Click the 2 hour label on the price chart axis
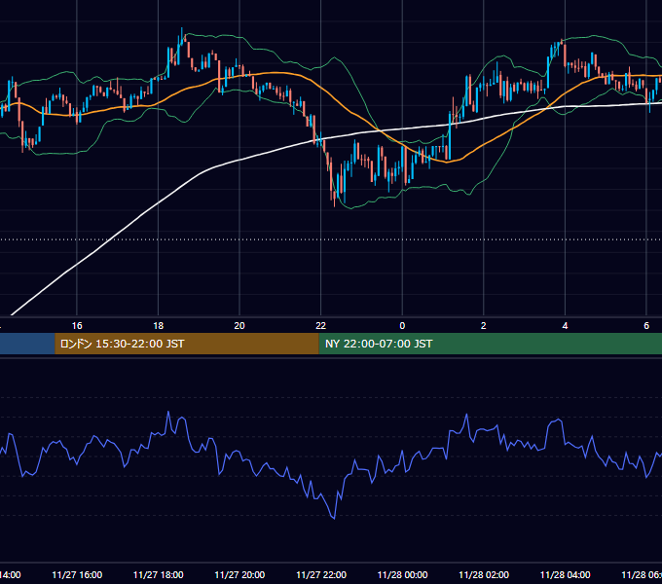 (x=484, y=326)
